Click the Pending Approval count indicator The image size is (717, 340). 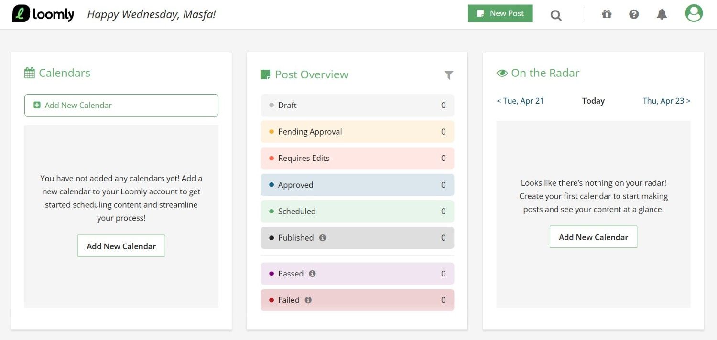point(443,131)
